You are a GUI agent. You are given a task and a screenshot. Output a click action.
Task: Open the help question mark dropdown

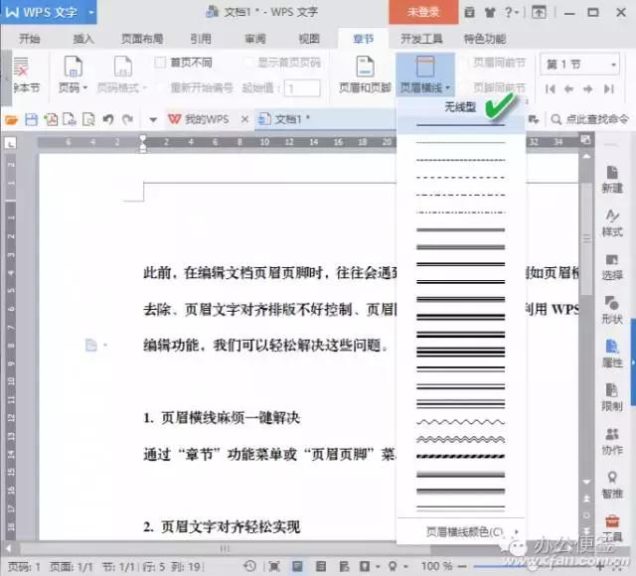pos(512,13)
